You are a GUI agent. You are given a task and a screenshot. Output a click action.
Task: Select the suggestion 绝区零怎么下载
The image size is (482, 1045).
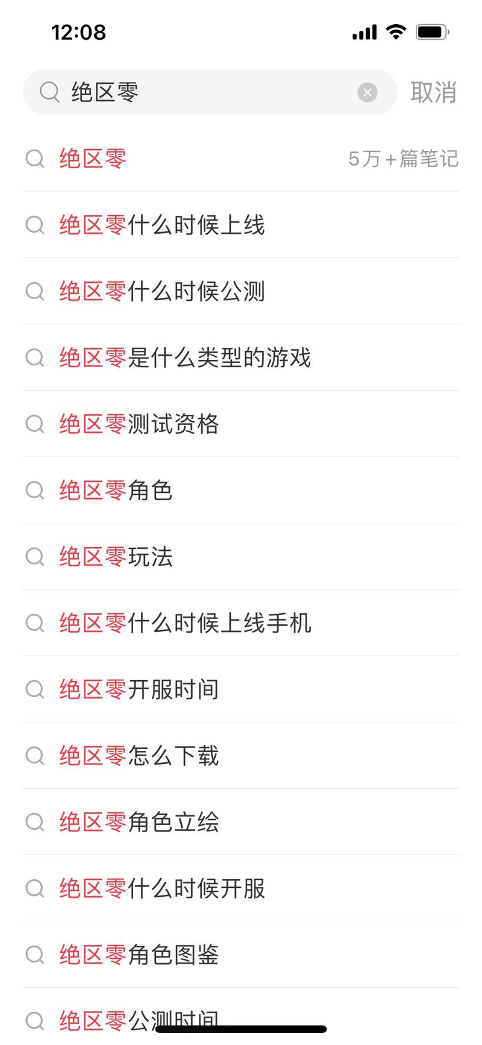coord(241,756)
